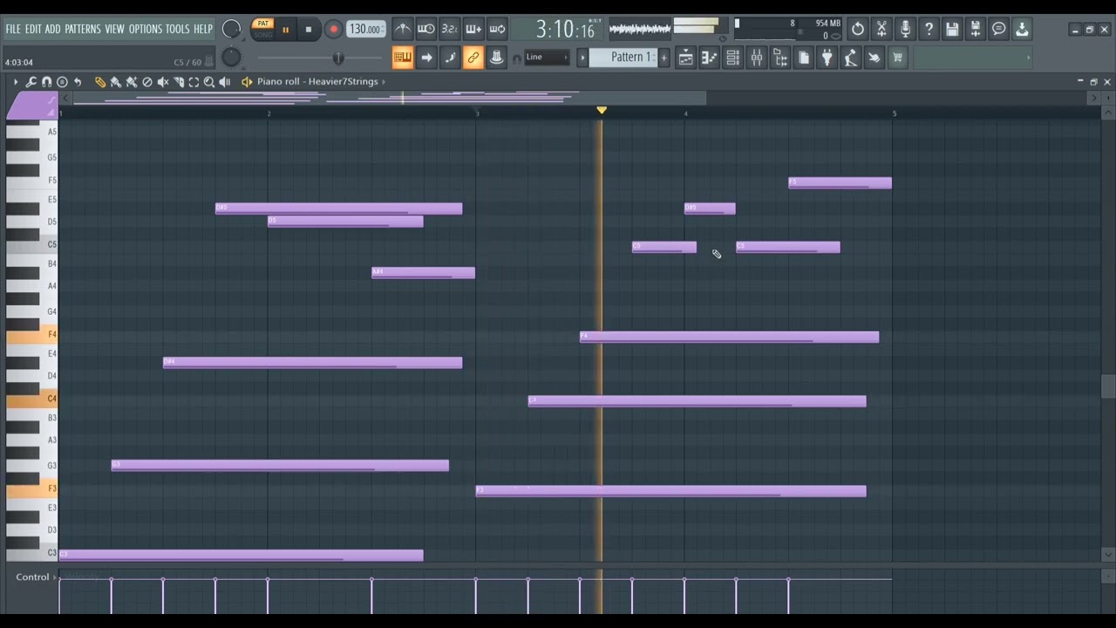The width and height of the screenshot is (1116, 628).
Task: Click the piano roll stamp tool icon
Action: pos(62,81)
